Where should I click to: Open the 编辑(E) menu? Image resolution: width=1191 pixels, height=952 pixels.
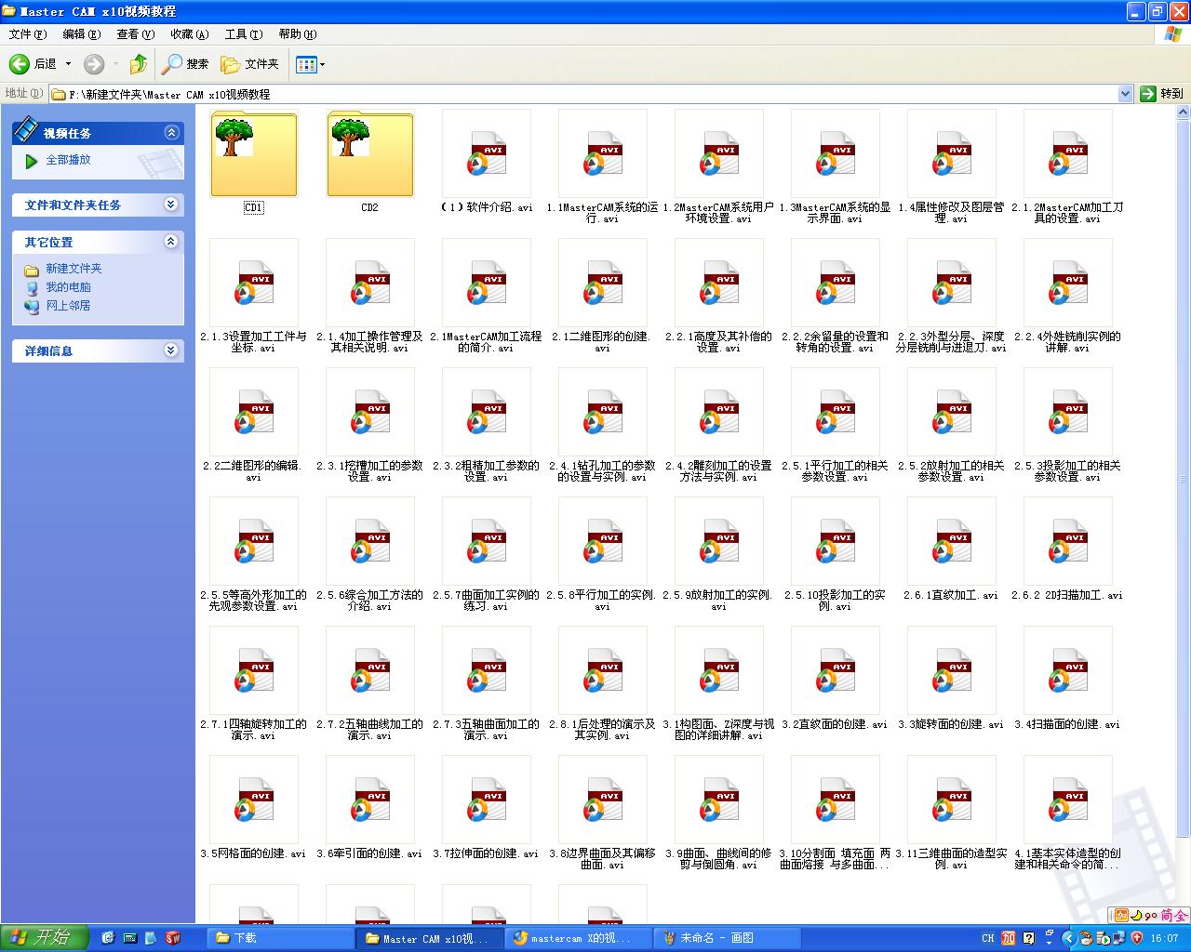(82, 34)
